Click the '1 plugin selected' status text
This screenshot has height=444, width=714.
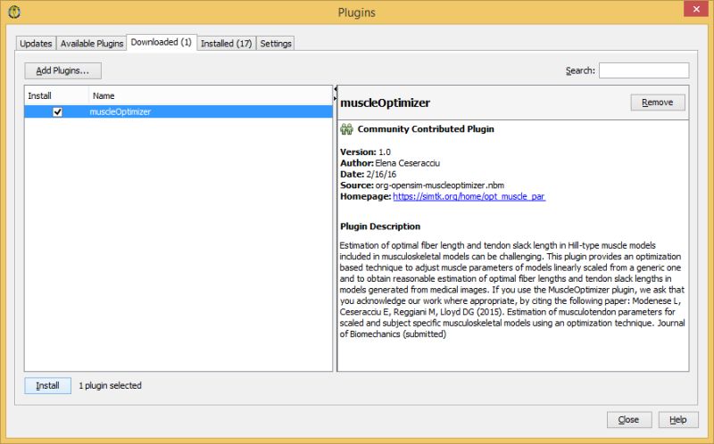click(x=110, y=386)
